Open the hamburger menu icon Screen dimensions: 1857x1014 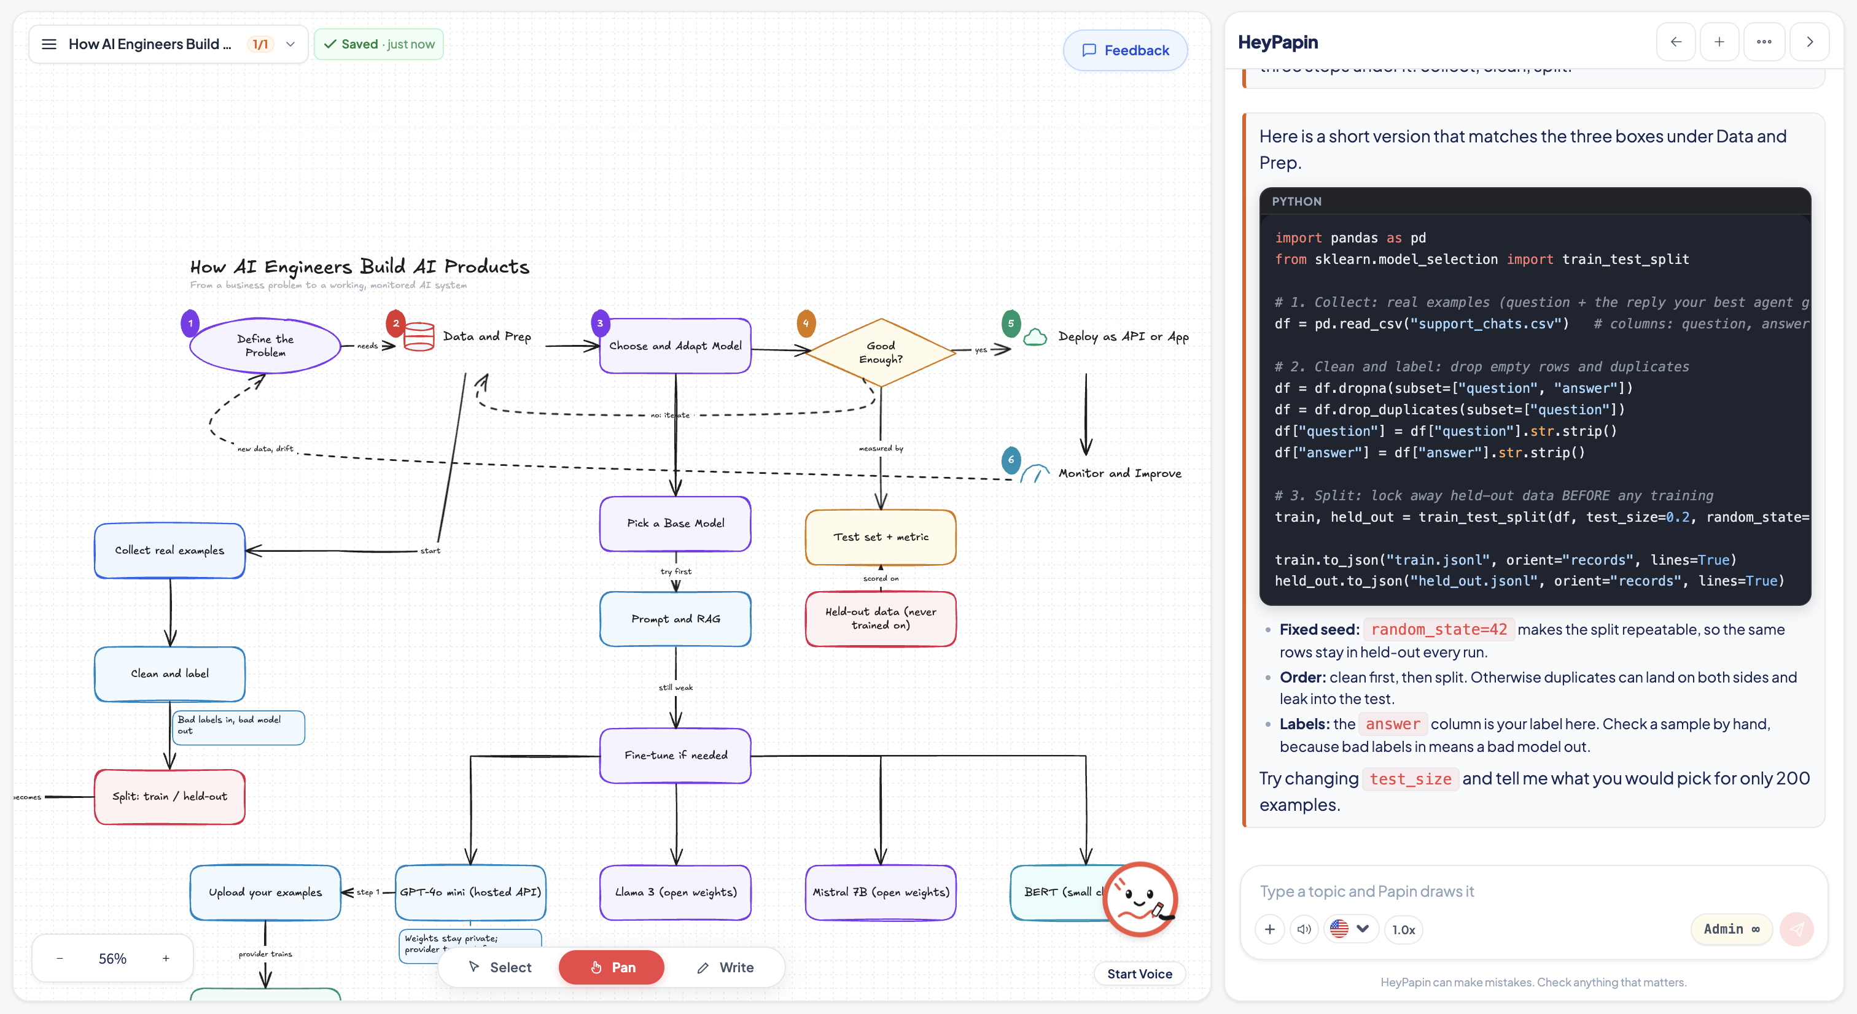(49, 44)
